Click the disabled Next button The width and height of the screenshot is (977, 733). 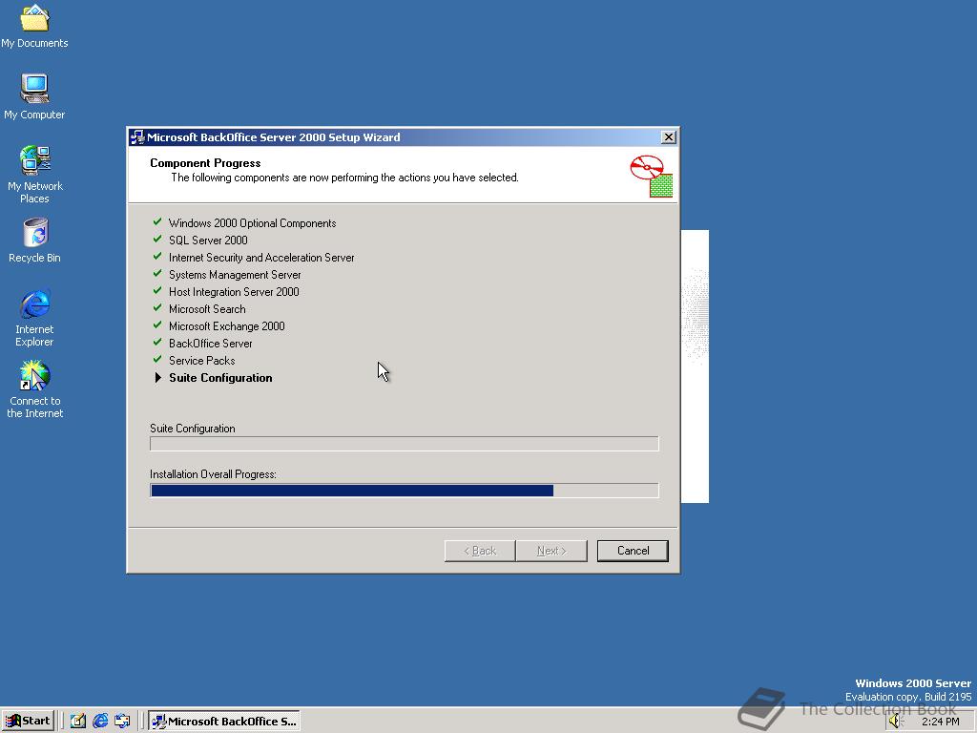[551, 551]
